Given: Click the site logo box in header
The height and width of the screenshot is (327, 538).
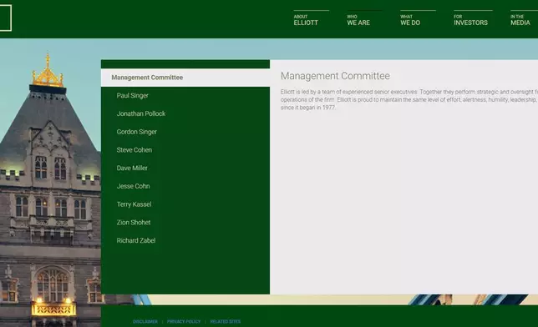Looking at the screenshot, I should (x=6, y=18).
